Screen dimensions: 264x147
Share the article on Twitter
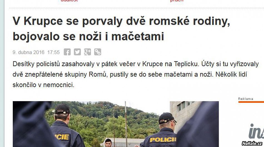click(77, 52)
